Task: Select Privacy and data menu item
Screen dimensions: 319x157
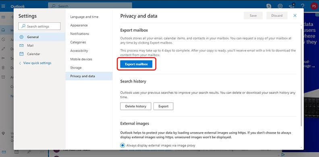Action: 89,76
